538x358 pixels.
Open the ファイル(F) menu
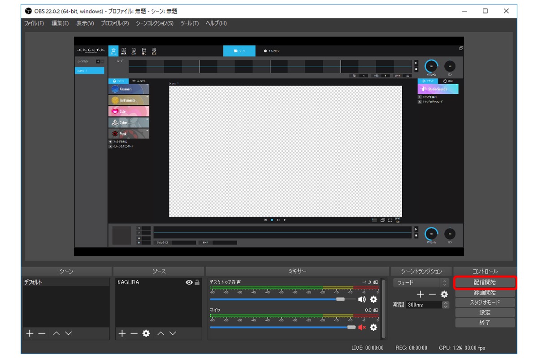[x=34, y=23]
